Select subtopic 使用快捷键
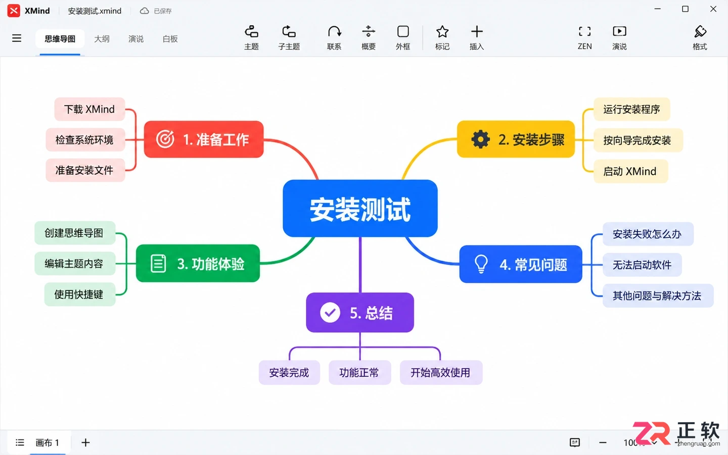 click(x=79, y=294)
